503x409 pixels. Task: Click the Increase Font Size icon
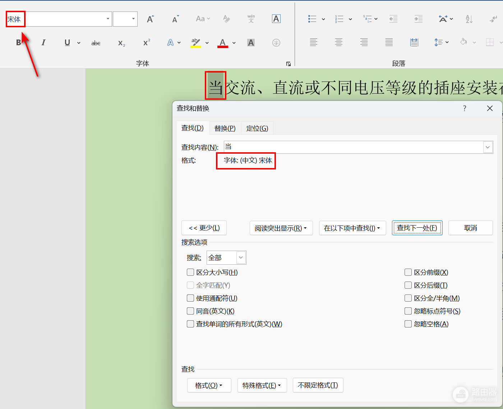(150, 19)
